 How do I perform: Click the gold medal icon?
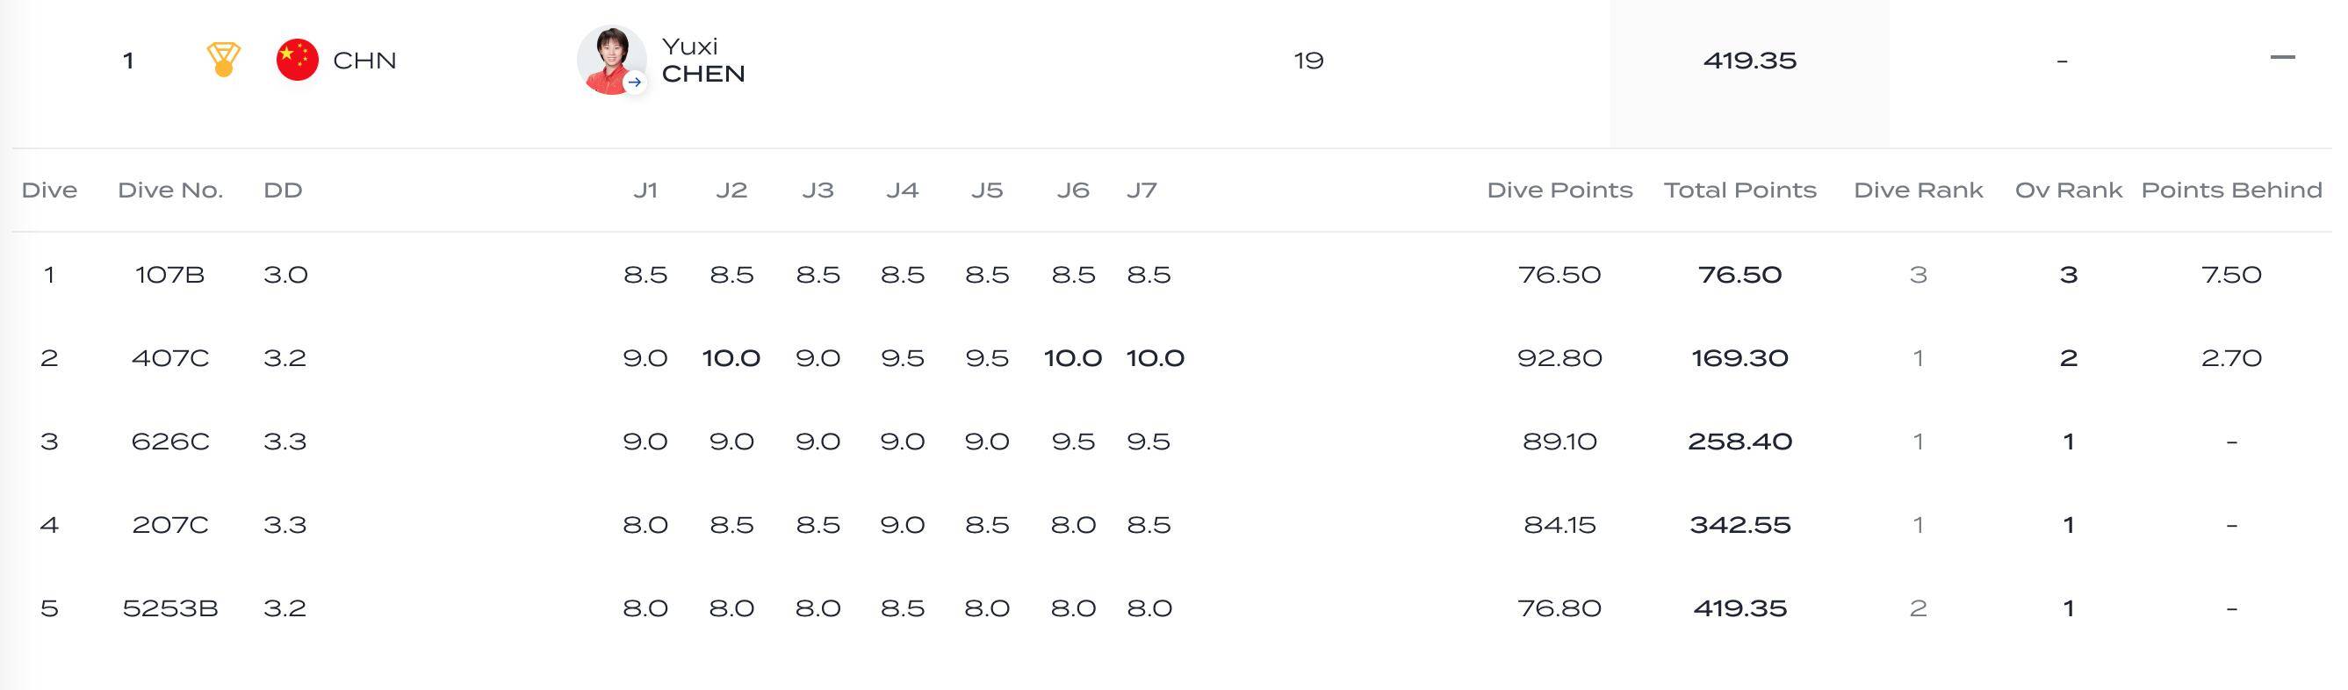(x=223, y=59)
